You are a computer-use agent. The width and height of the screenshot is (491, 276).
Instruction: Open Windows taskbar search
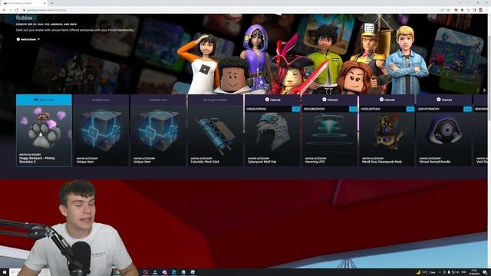[13, 273]
